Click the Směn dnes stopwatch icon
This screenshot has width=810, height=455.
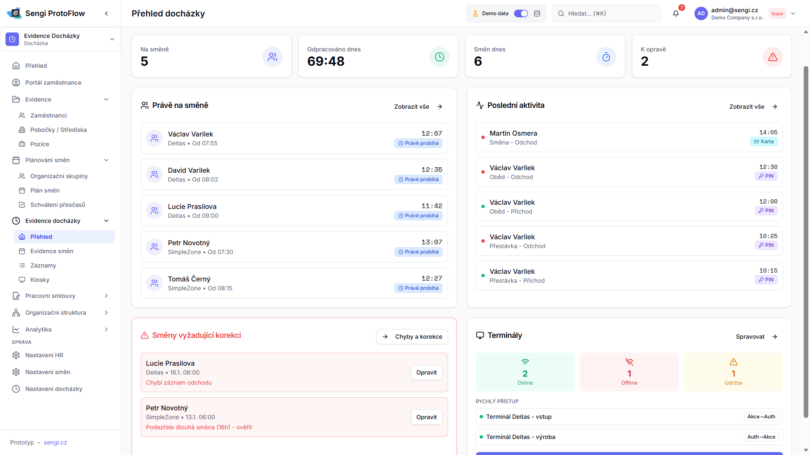point(606,57)
